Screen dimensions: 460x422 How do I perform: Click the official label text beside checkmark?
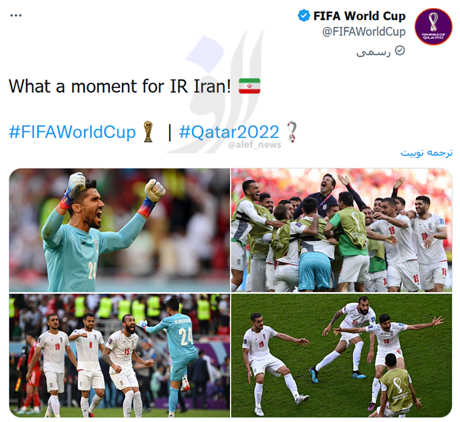coord(374,52)
